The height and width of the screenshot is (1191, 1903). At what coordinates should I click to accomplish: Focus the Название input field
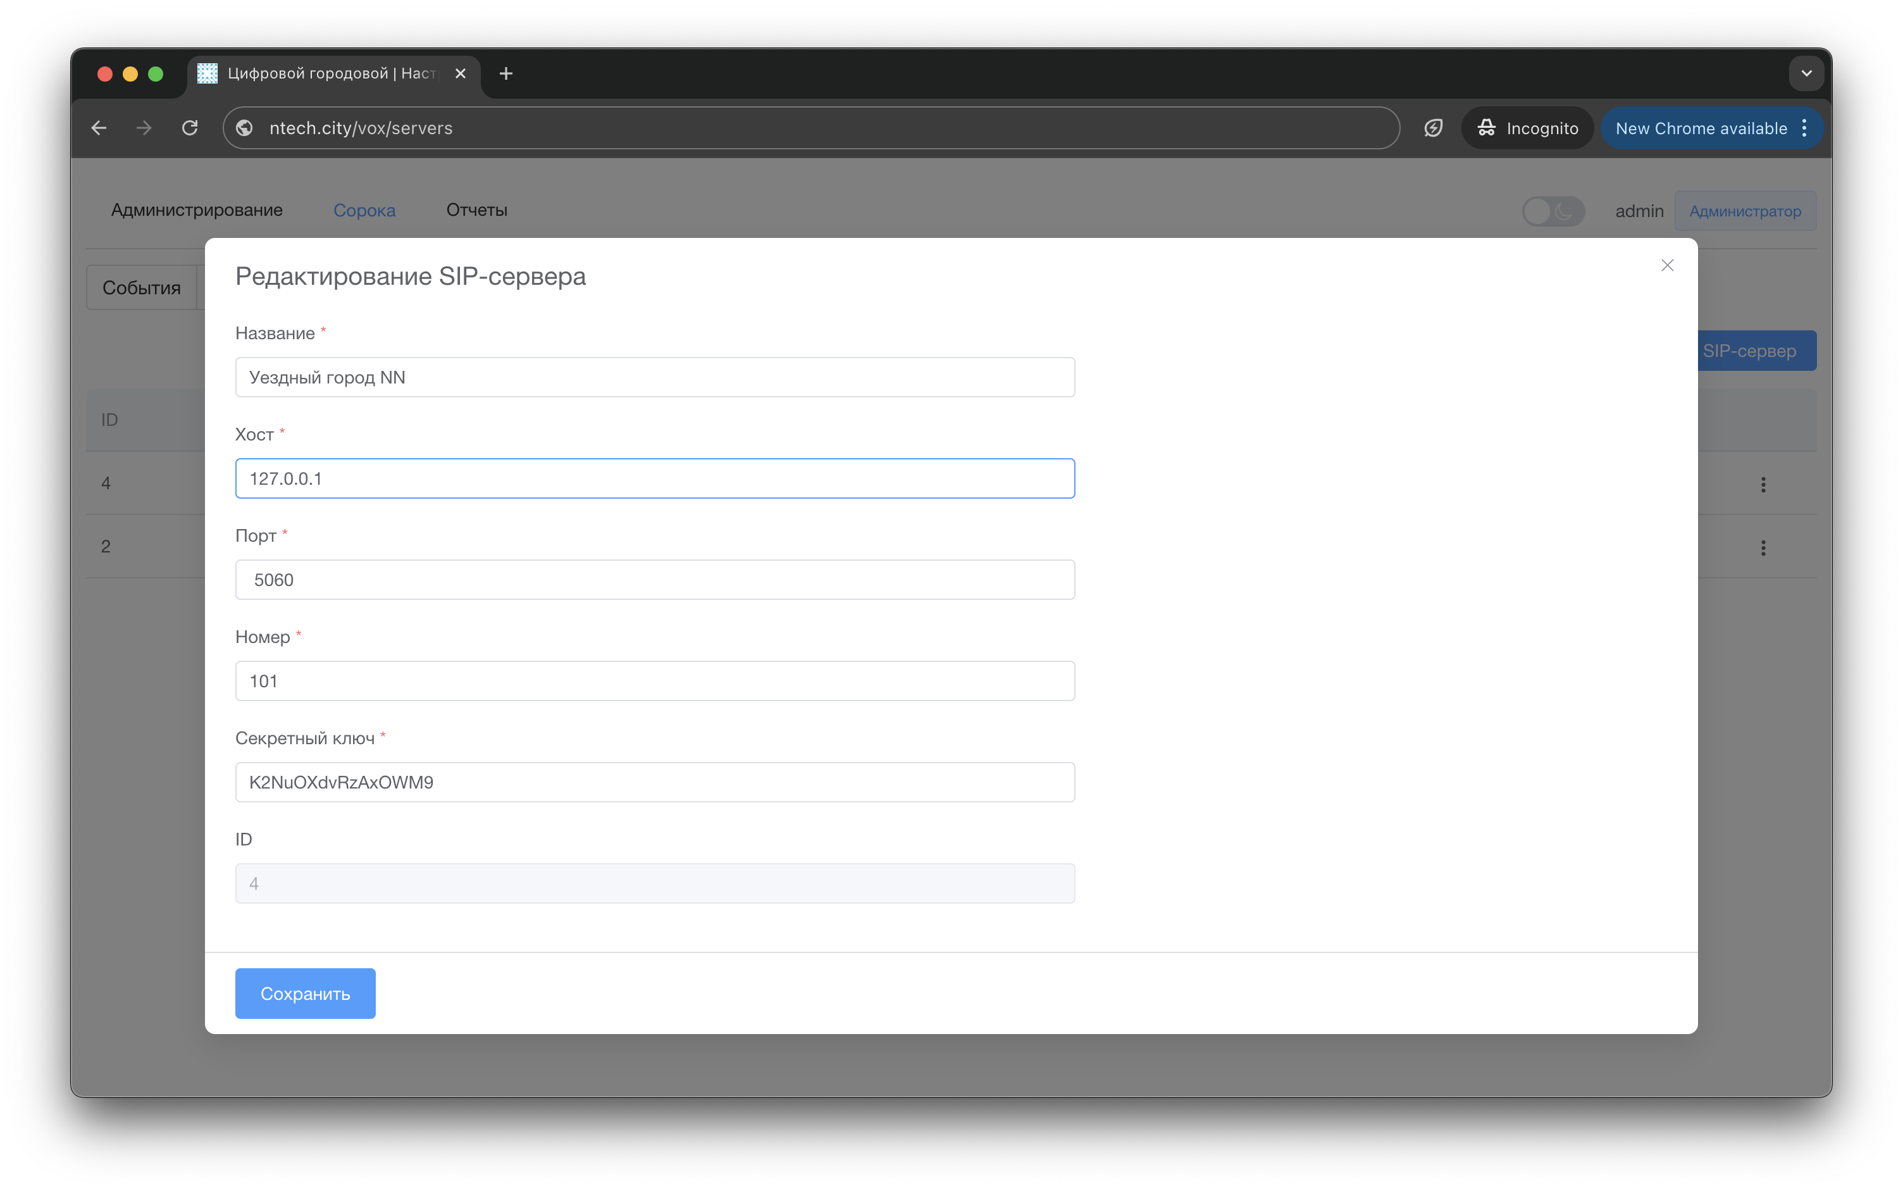pyautogui.click(x=654, y=377)
